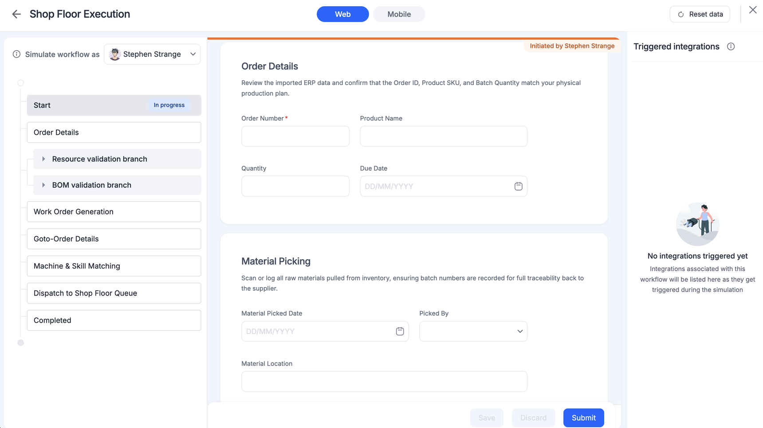Select the Work Order Generation step
The image size is (763, 428).
pos(114,212)
